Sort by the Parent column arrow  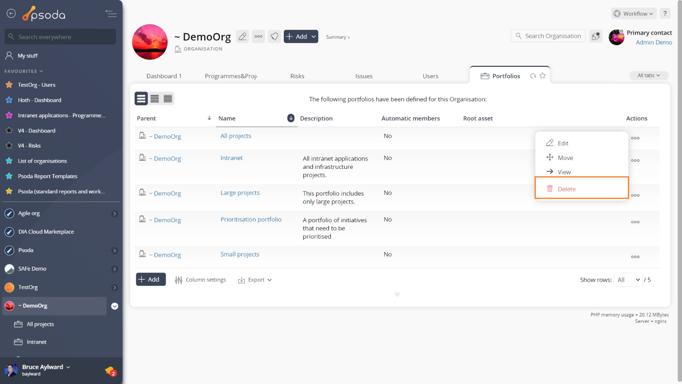(209, 118)
